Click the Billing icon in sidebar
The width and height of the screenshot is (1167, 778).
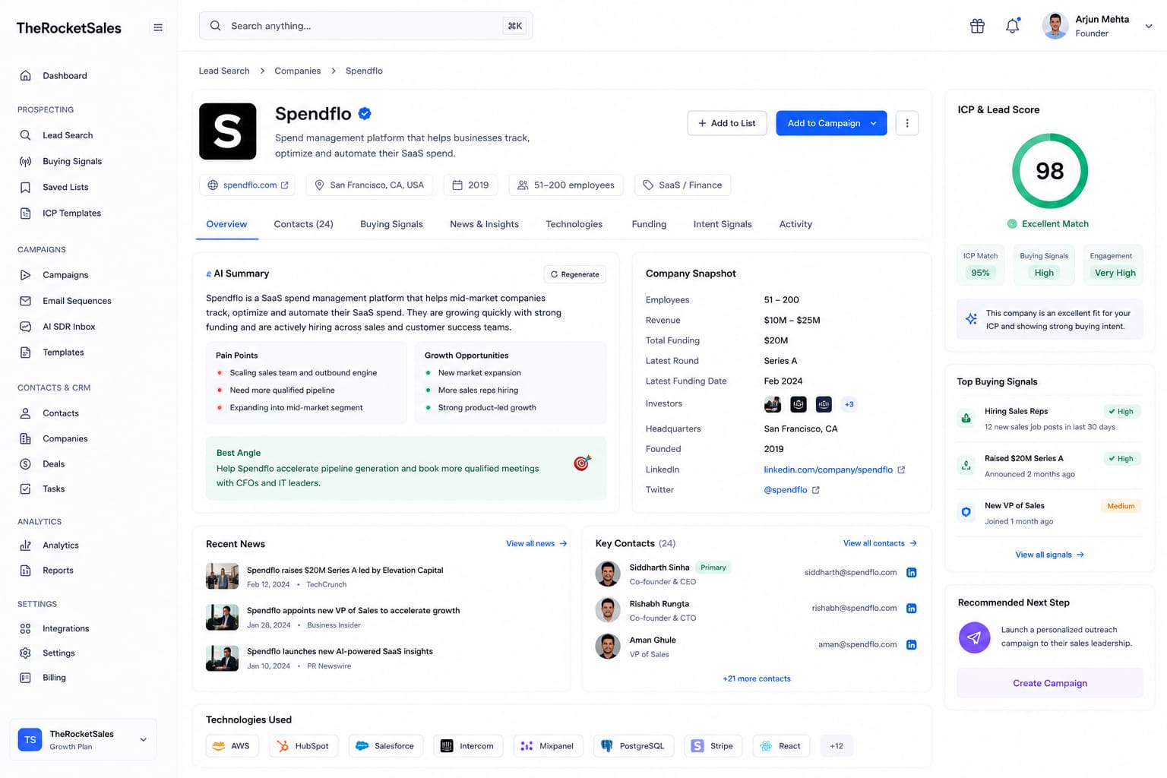click(x=25, y=678)
